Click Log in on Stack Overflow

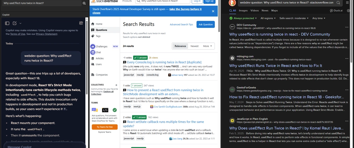197,1
